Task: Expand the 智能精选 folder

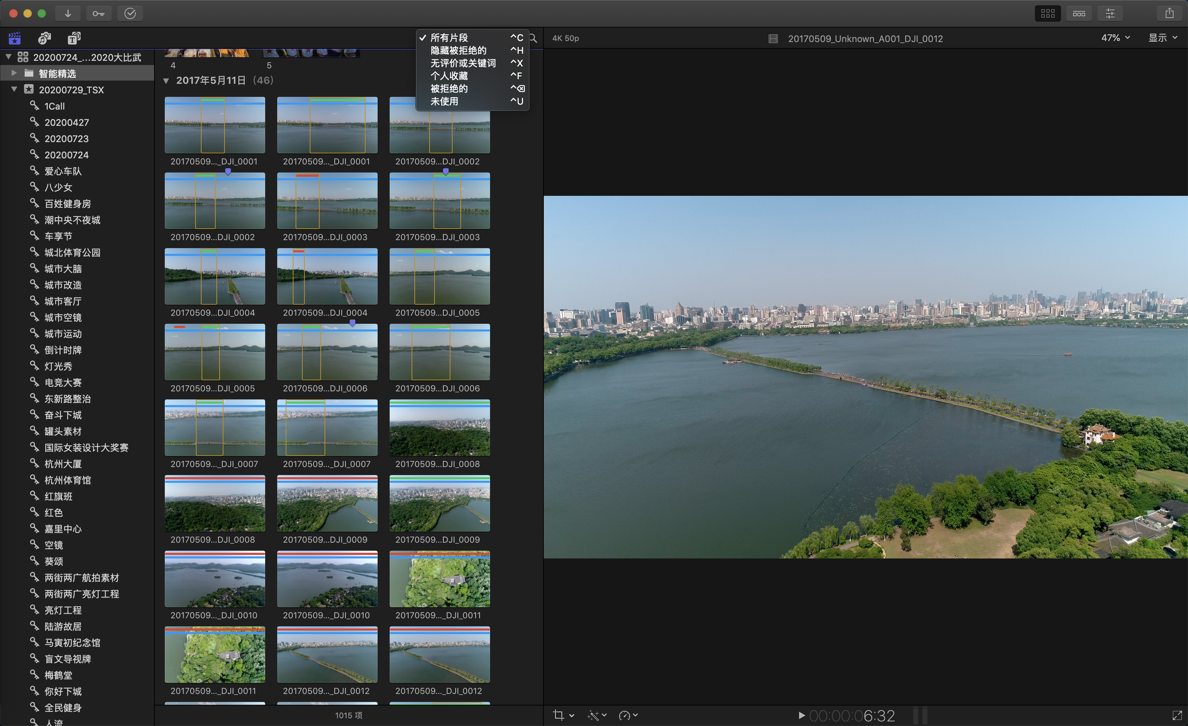Action: pos(14,73)
